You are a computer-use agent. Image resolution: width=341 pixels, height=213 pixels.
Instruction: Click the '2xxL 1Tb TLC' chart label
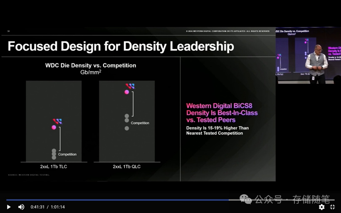pyautogui.click(x=54, y=166)
